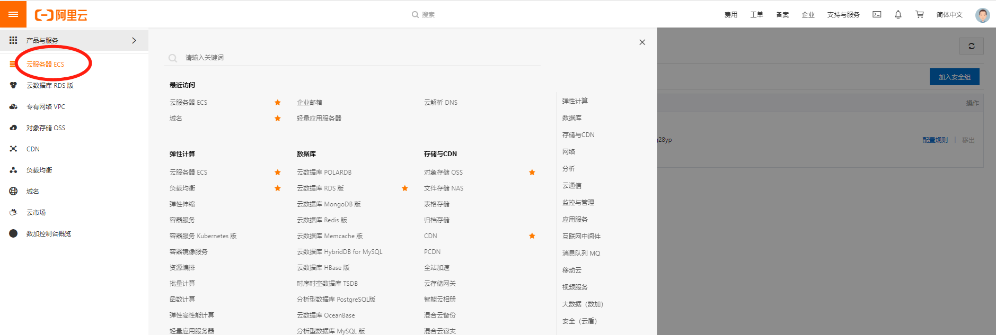Jump to 云通信 category

pyautogui.click(x=572, y=186)
